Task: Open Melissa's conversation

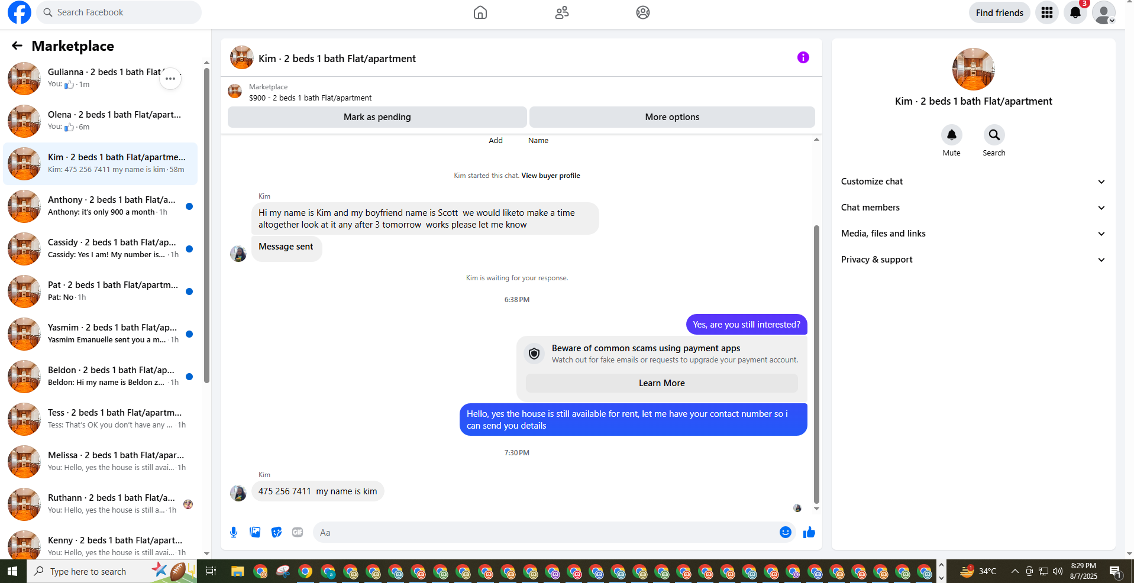Action: coord(101,462)
